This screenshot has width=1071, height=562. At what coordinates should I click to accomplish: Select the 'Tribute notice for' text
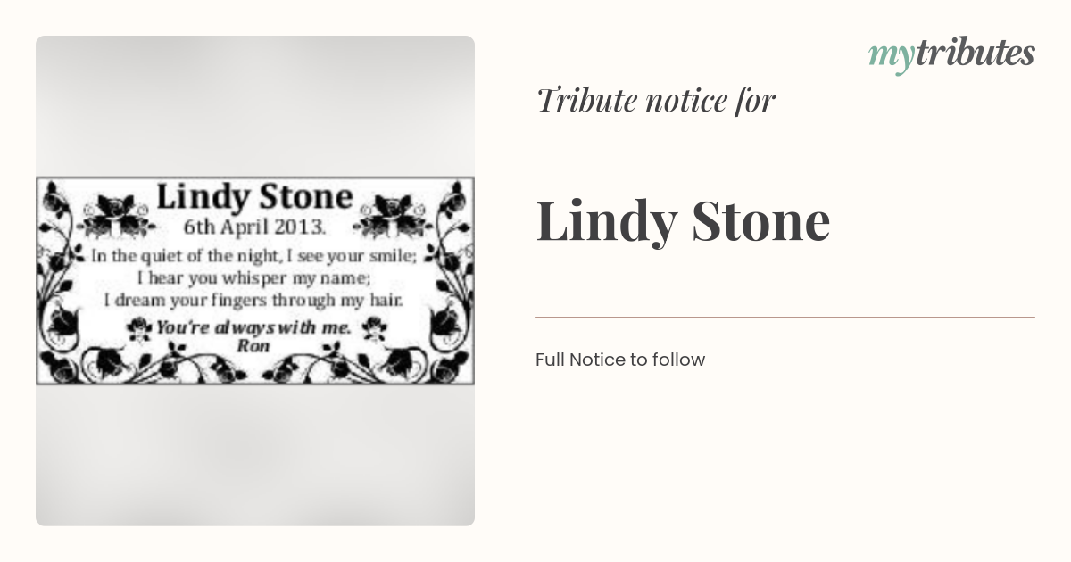point(655,101)
